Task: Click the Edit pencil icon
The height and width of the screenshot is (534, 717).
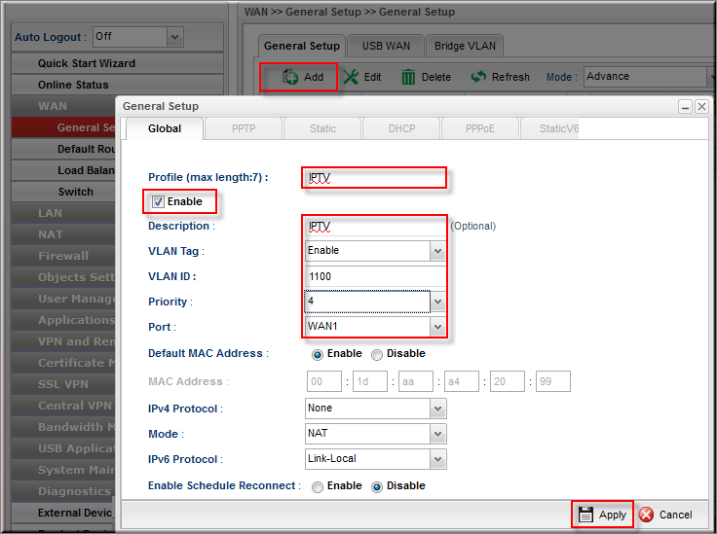Action: (x=352, y=77)
